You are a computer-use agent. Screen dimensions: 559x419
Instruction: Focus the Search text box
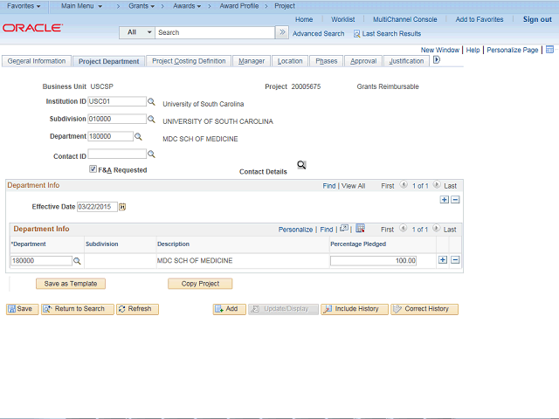(x=215, y=32)
